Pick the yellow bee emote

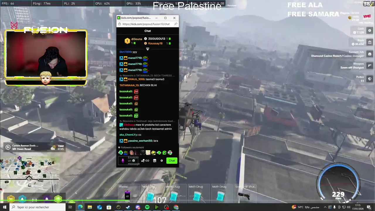pos(153,153)
